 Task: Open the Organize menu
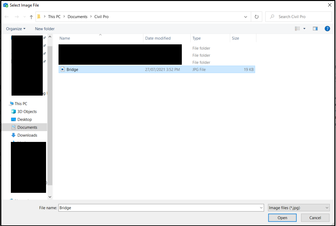point(15,29)
